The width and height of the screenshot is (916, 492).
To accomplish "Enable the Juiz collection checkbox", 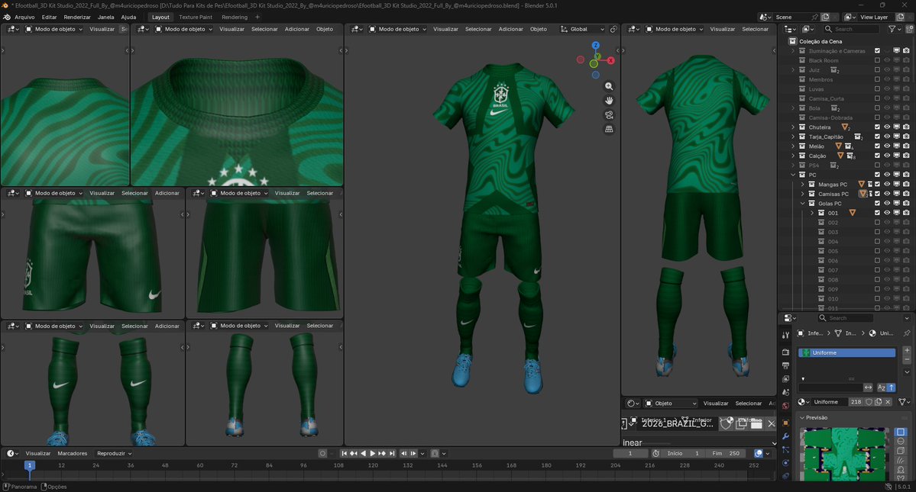I will point(877,70).
